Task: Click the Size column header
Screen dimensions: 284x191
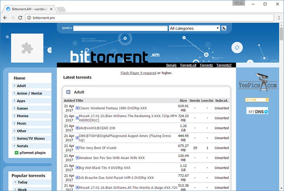Action: tap(183, 100)
